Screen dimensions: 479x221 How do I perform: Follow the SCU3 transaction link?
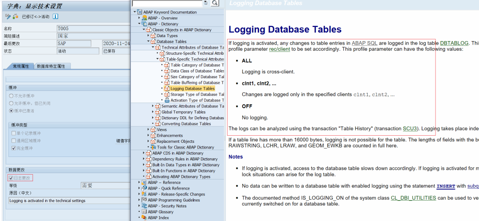click(x=410, y=129)
